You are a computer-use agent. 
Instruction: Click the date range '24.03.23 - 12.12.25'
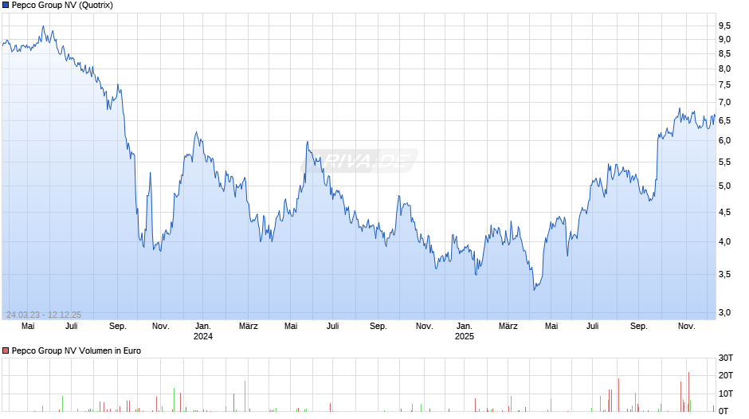pos(44,315)
